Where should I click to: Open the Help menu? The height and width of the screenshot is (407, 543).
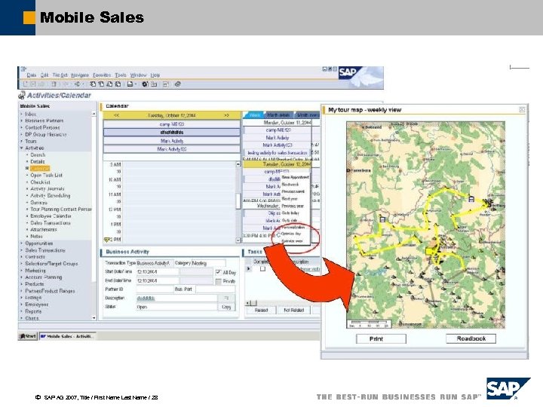[155, 75]
